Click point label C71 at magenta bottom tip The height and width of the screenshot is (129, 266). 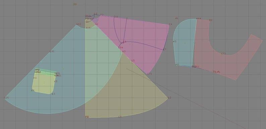[149, 74]
